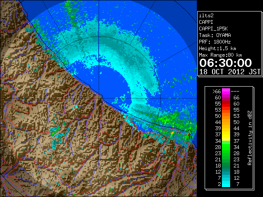263x197 pixels.
Task: Click the "PRF: 1800Hz" line
Action: coord(215,42)
